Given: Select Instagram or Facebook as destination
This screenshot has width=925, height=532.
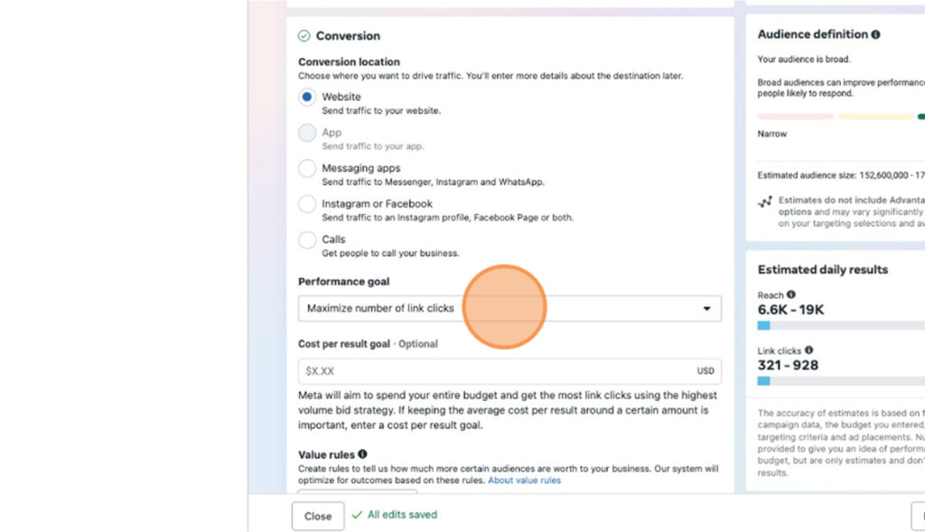Looking at the screenshot, I should coord(307,204).
